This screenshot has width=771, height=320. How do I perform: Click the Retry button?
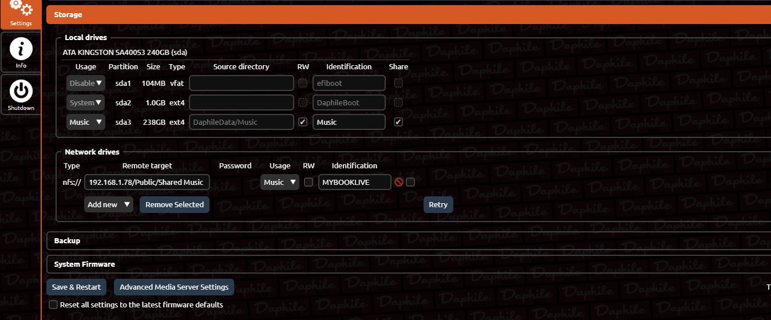tap(438, 205)
